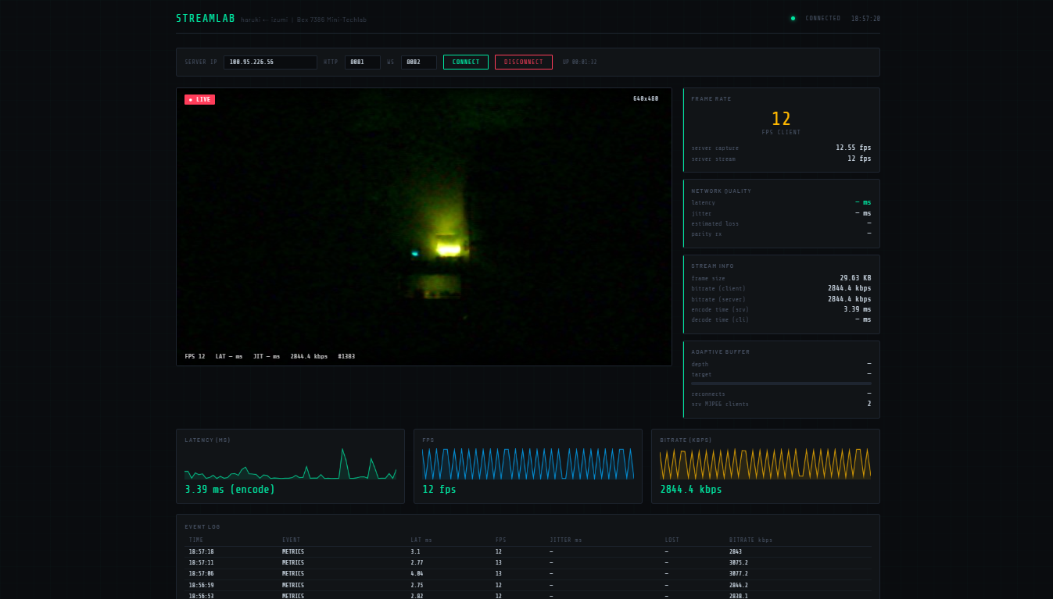Click the server stream 12 fps value
Screen dimensions: 1053x599
(x=859, y=159)
